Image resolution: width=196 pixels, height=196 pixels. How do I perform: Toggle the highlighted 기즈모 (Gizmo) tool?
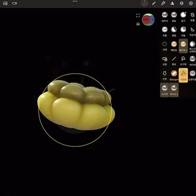click(183, 75)
